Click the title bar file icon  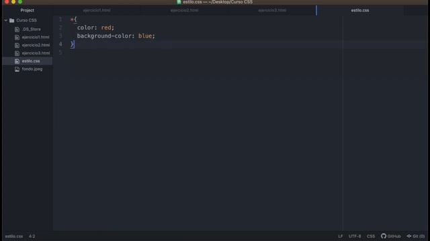(x=179, y=2)
